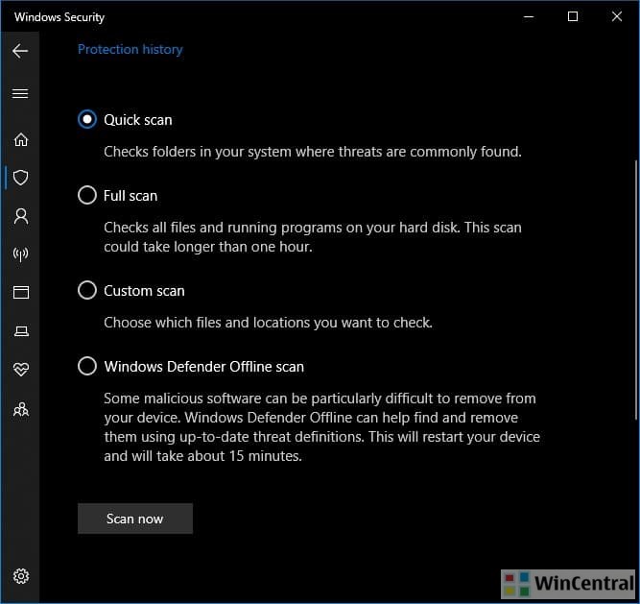
Task: Click the Scan now button
Action: point(135,519)
